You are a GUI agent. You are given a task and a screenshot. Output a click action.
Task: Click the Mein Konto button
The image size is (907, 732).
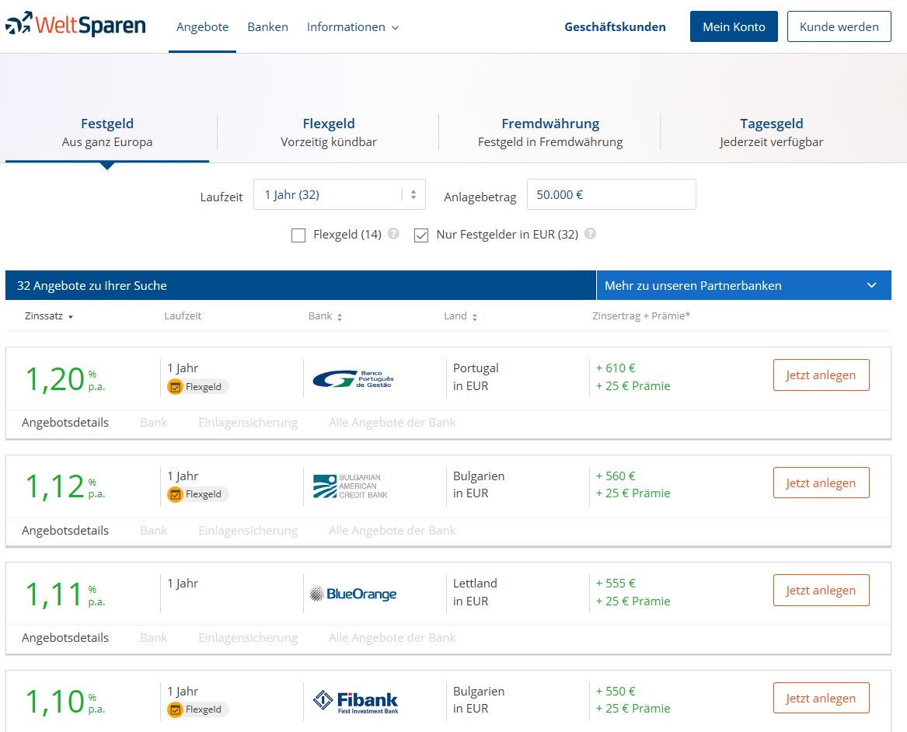pyautogui.click(x=734, y=26)
